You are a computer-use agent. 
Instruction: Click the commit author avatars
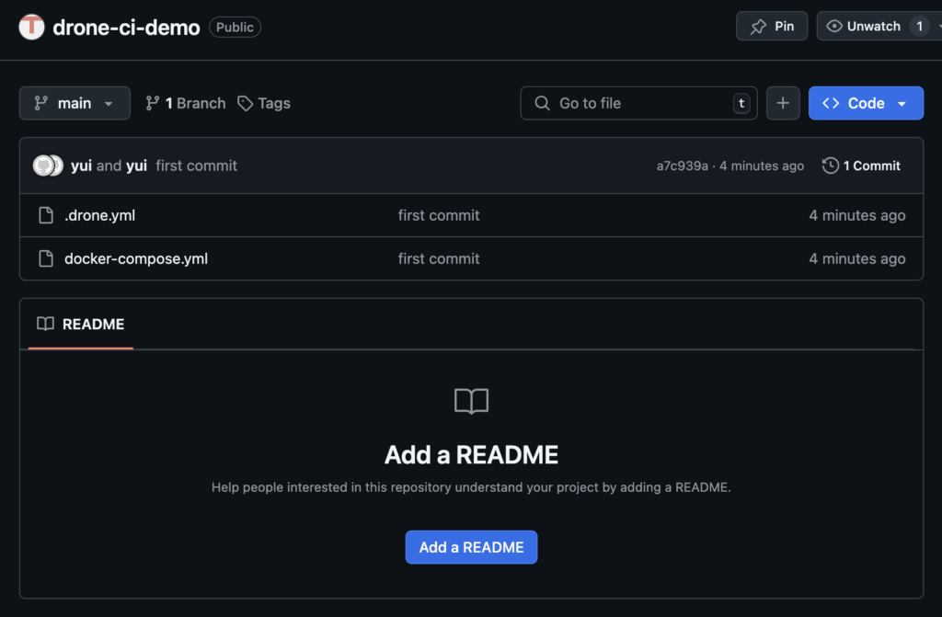[x=48, y=166]
